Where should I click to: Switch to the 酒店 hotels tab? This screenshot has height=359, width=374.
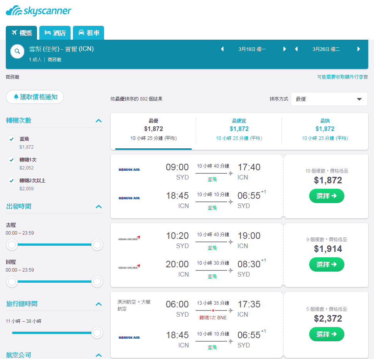pos(55,33)
